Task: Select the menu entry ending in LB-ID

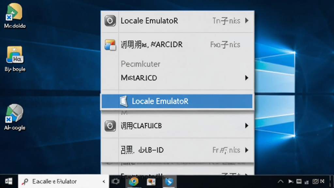Action: pyautogui.click(x=177, y=150)
